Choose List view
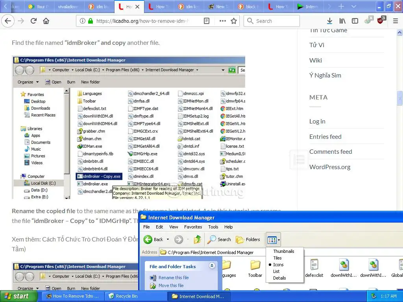Viewport: 403px width, 302px height. click(x=276, y=271)
